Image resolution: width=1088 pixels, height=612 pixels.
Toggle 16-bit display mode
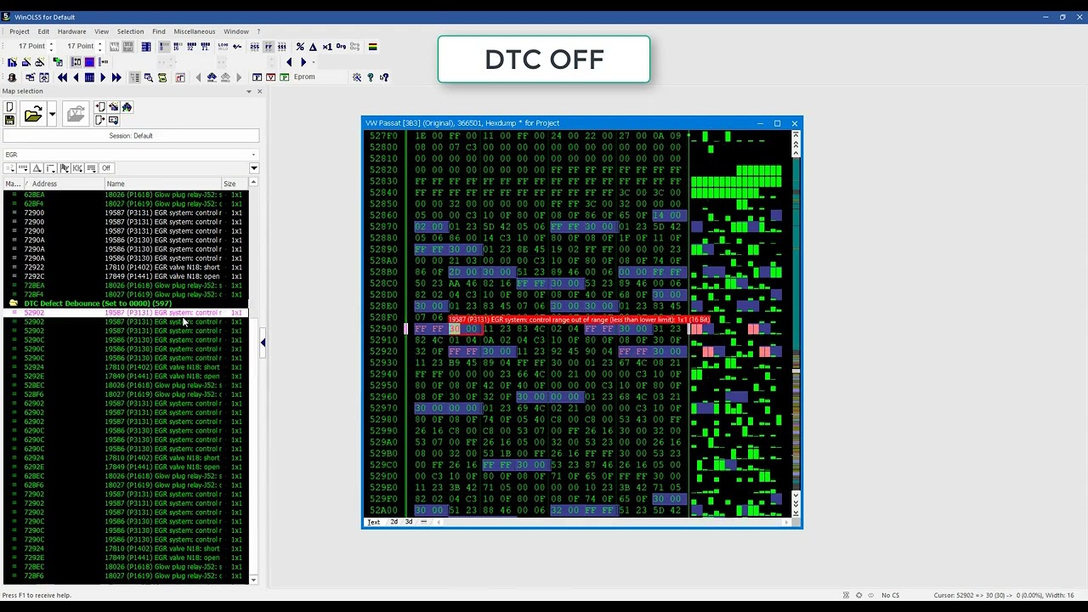click(178, 47)
